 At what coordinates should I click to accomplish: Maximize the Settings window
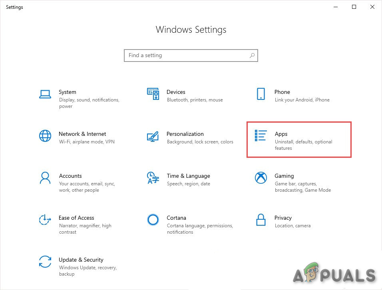(354, 7)
